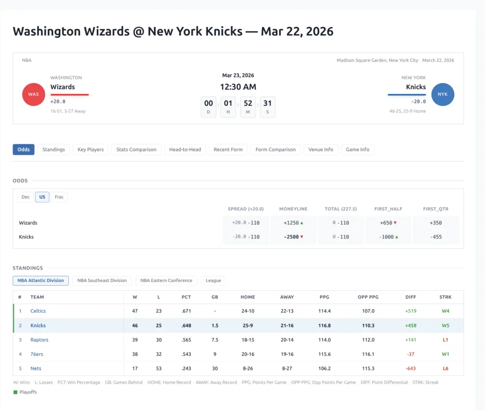This screenshot has height=411, width=485.
Task: Click the Madison Square Garden venue text
Action: click(x=377, y=60)
